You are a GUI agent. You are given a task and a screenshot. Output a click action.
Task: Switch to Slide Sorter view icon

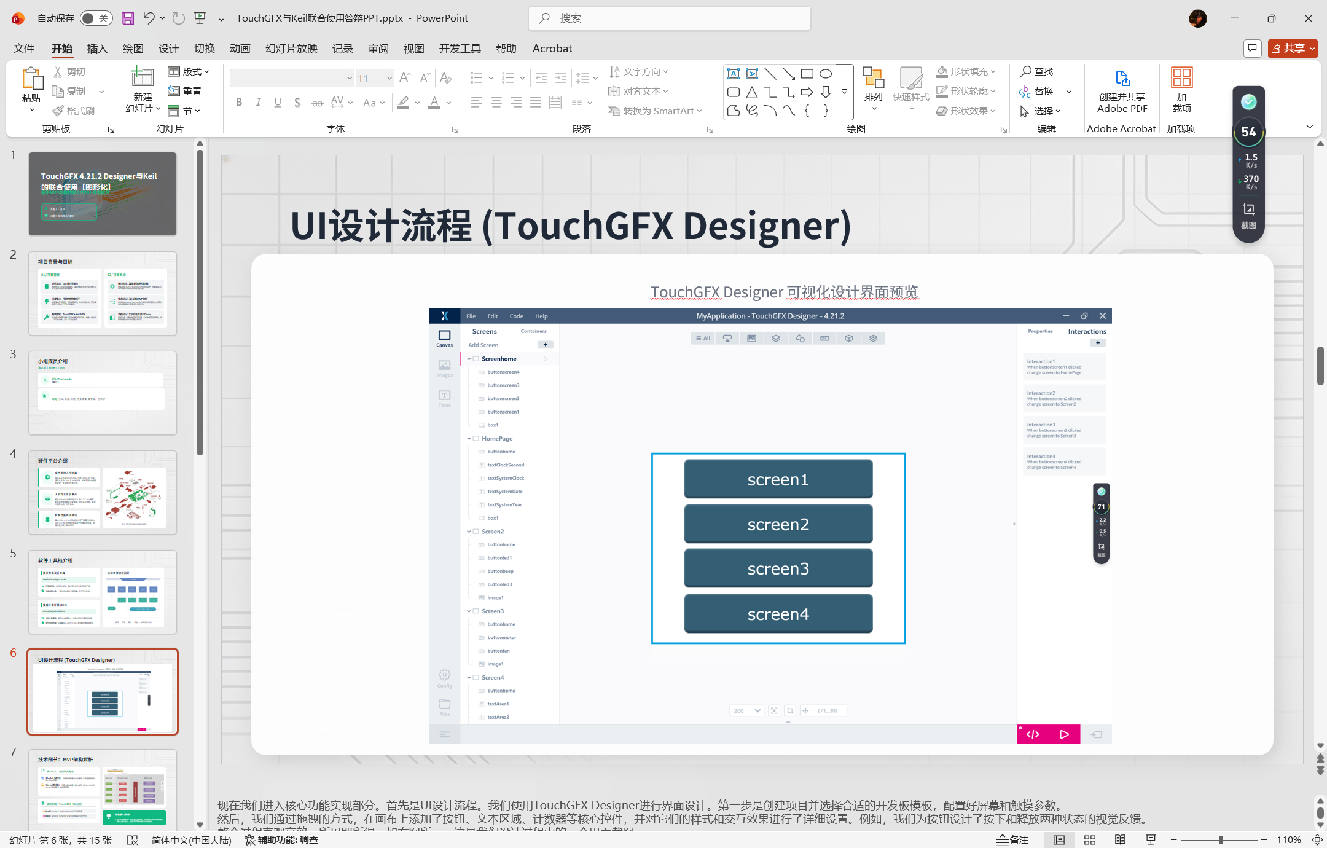[1090, 840]
